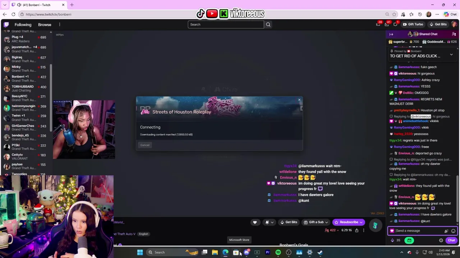
Task: Open Bits balance showing 35
Action: 395,240
